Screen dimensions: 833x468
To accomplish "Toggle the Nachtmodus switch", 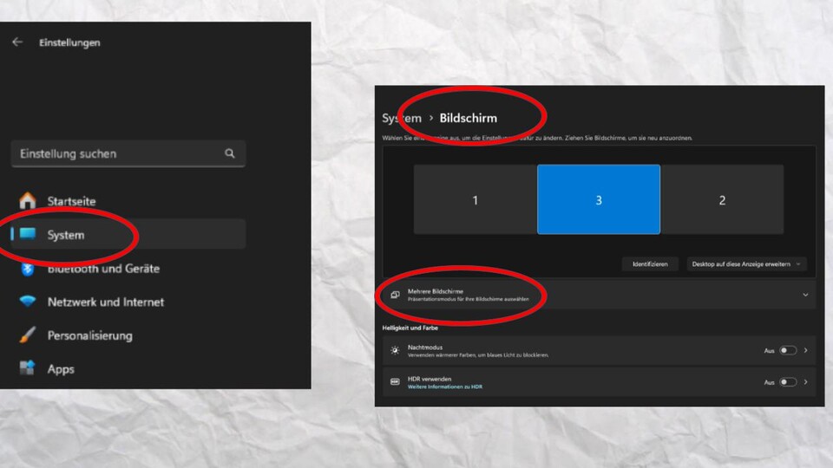I will (788, 350).
